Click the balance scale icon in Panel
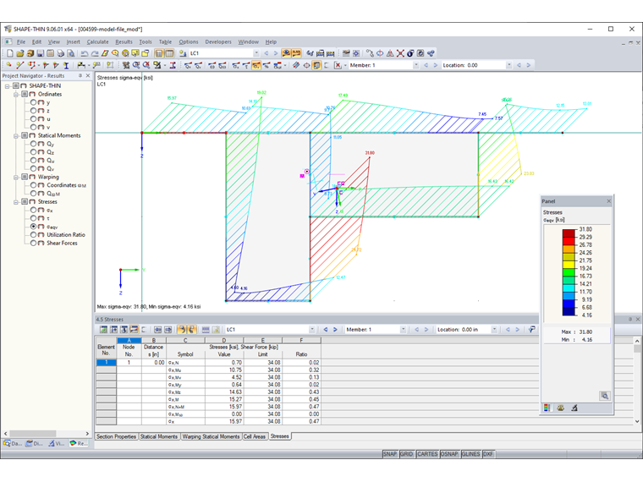This screenshot has width=643, height=482. coord(561,408)
